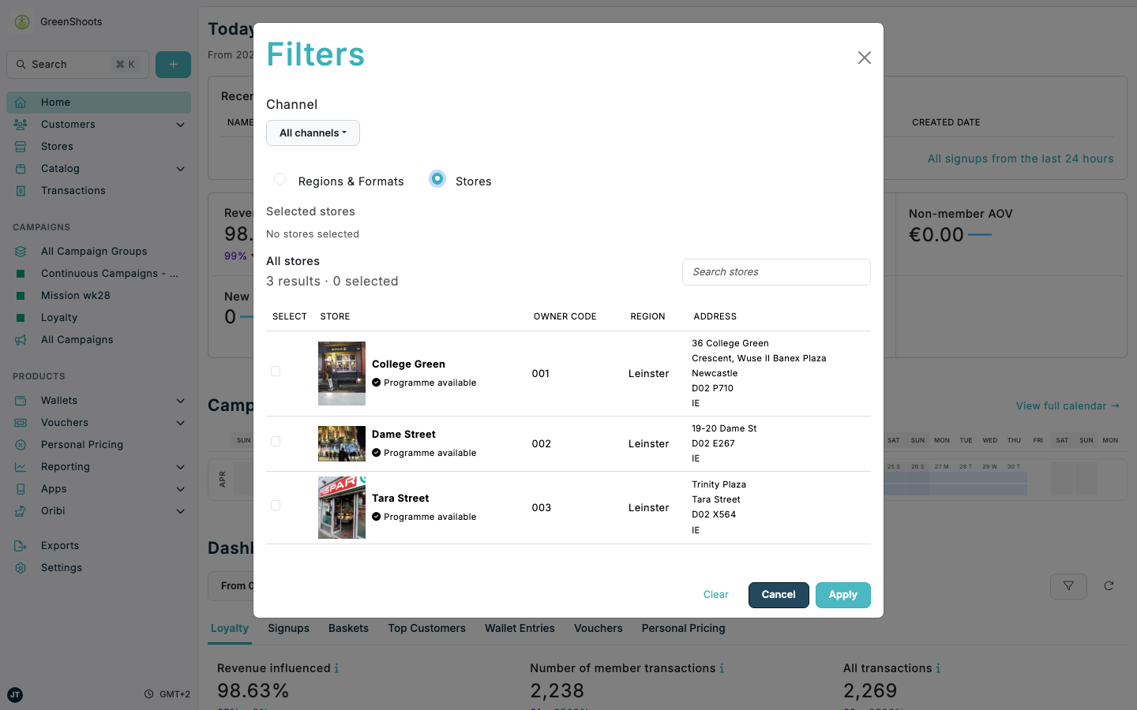Image resolution: width=1137 pixels, height=710 pixels.
Task: Click the Exports icon in the sidebar
Action: point(21,545)
